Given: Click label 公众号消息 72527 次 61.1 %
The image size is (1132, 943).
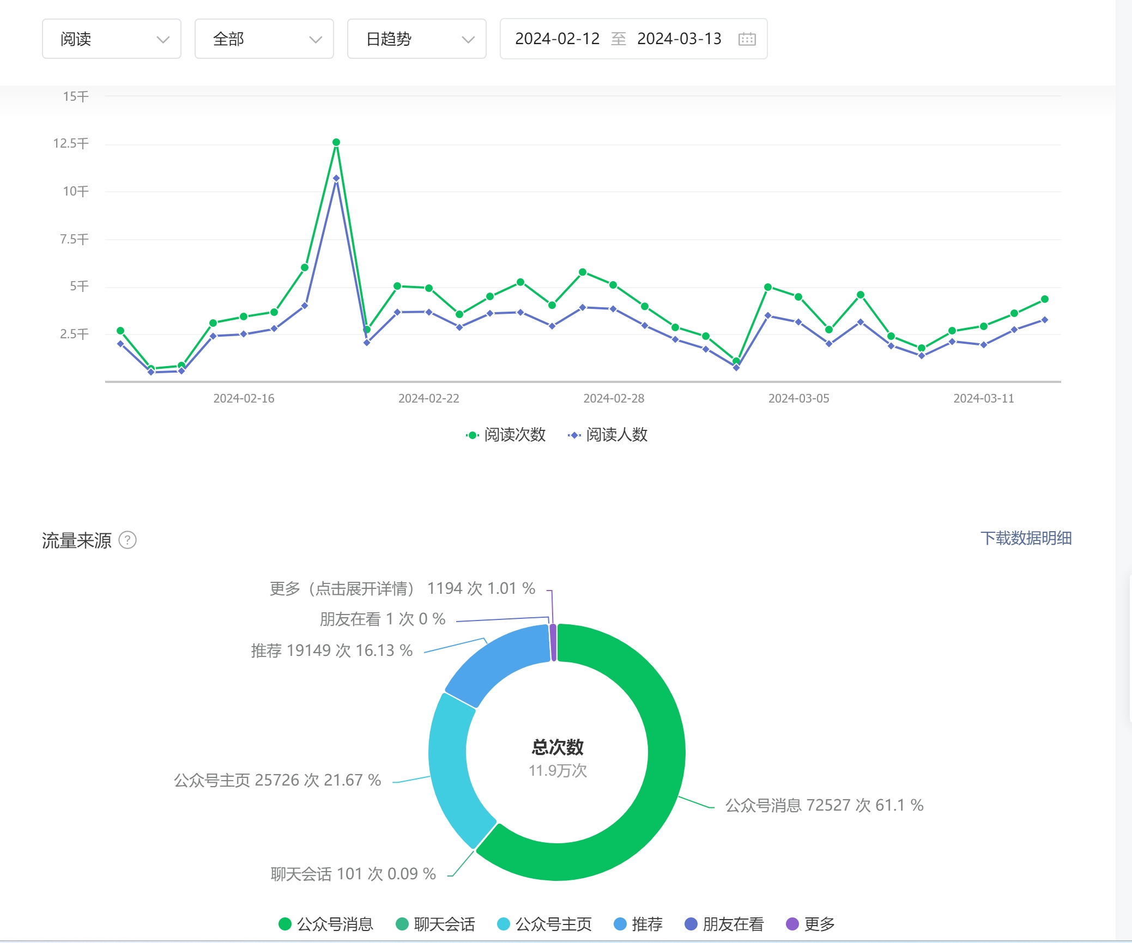Looking at the screenshot, I should coord(824,805).
